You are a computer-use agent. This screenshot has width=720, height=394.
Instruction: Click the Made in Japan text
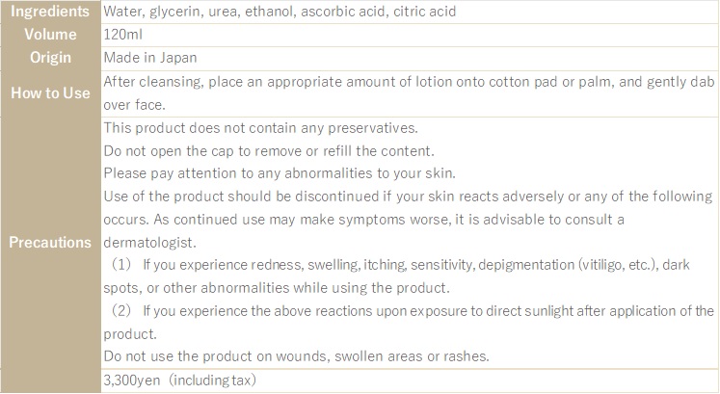click(150, 58)
